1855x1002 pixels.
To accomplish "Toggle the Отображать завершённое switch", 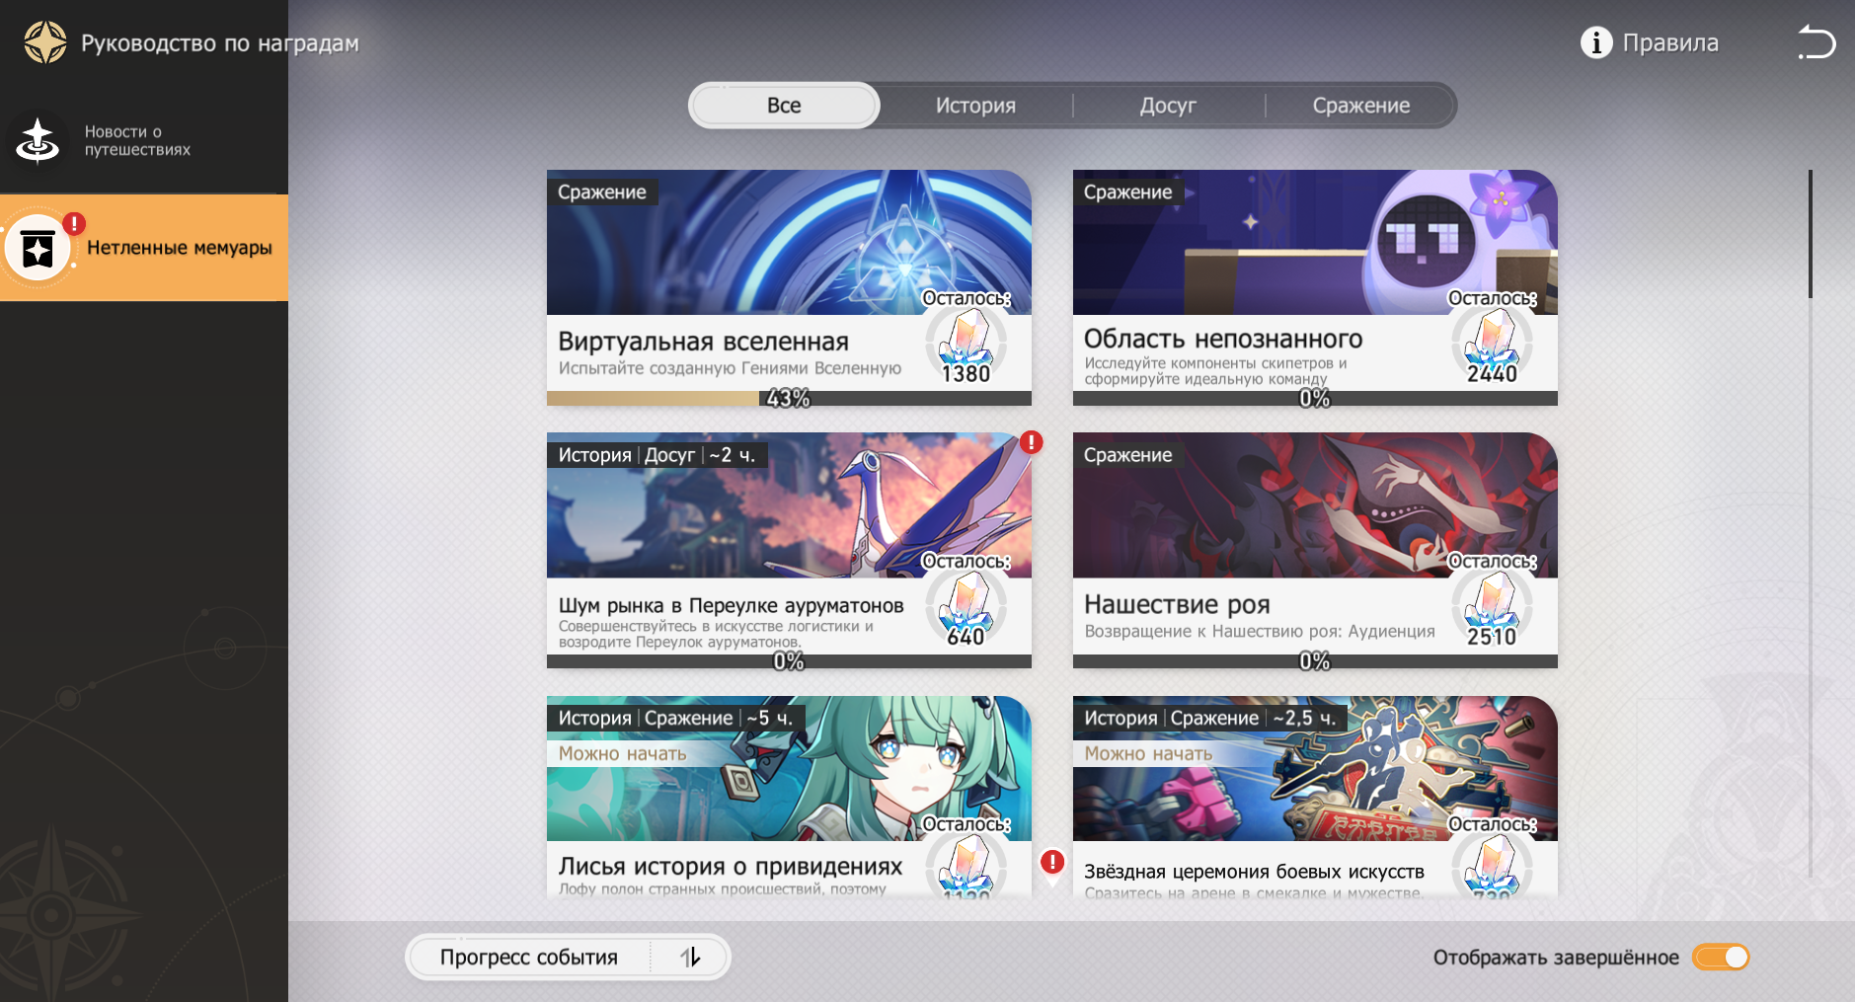I will click(1721, 957).
